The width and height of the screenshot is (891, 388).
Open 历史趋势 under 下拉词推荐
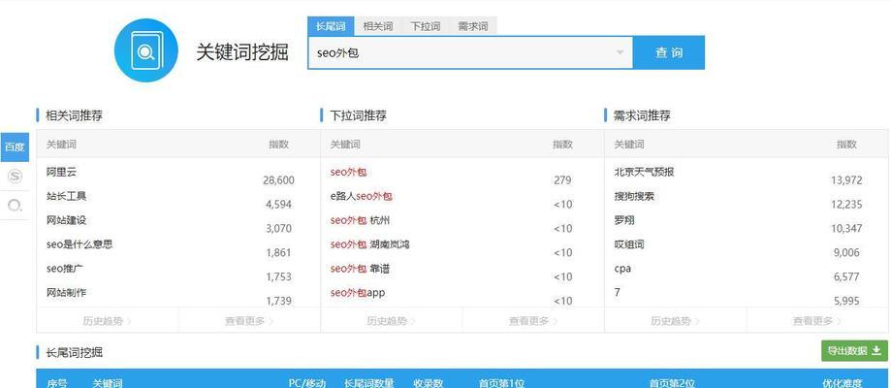[x=392, y=321]
